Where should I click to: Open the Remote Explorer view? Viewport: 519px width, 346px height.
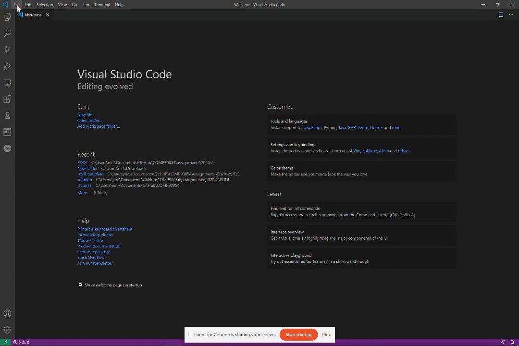(7, 83)
